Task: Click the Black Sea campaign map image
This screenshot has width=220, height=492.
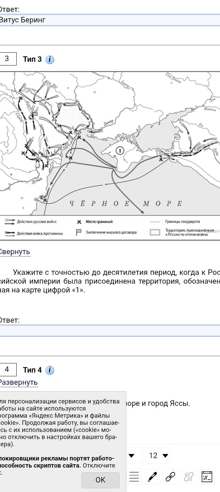Action: [x=110, y=156]
